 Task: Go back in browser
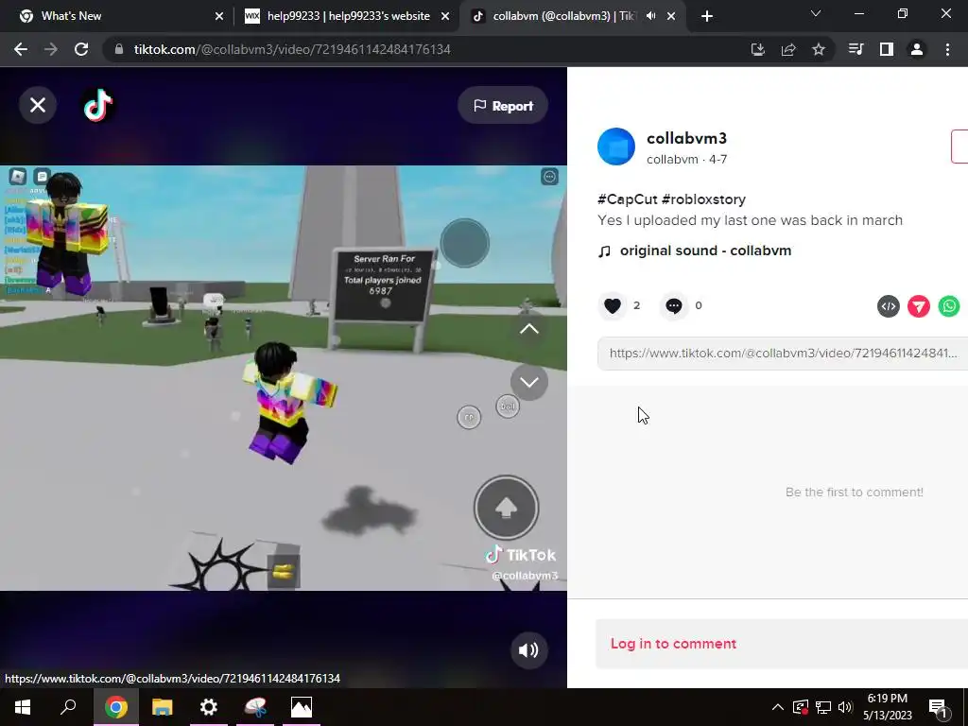point(21,49)
